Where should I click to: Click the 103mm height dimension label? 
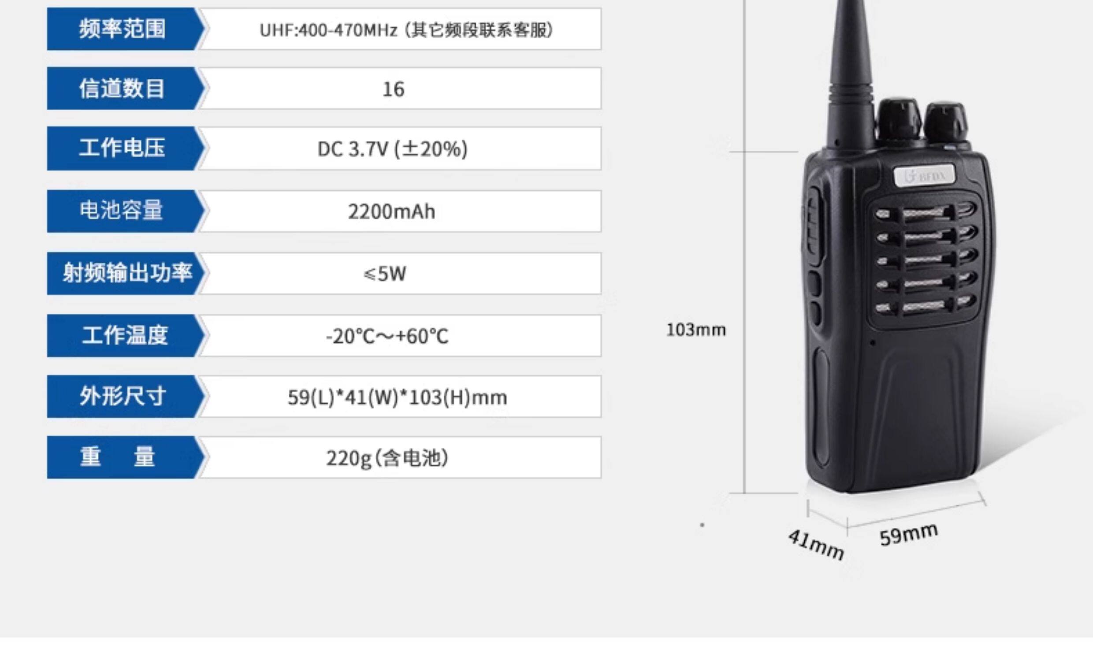(x=696, y=330)
